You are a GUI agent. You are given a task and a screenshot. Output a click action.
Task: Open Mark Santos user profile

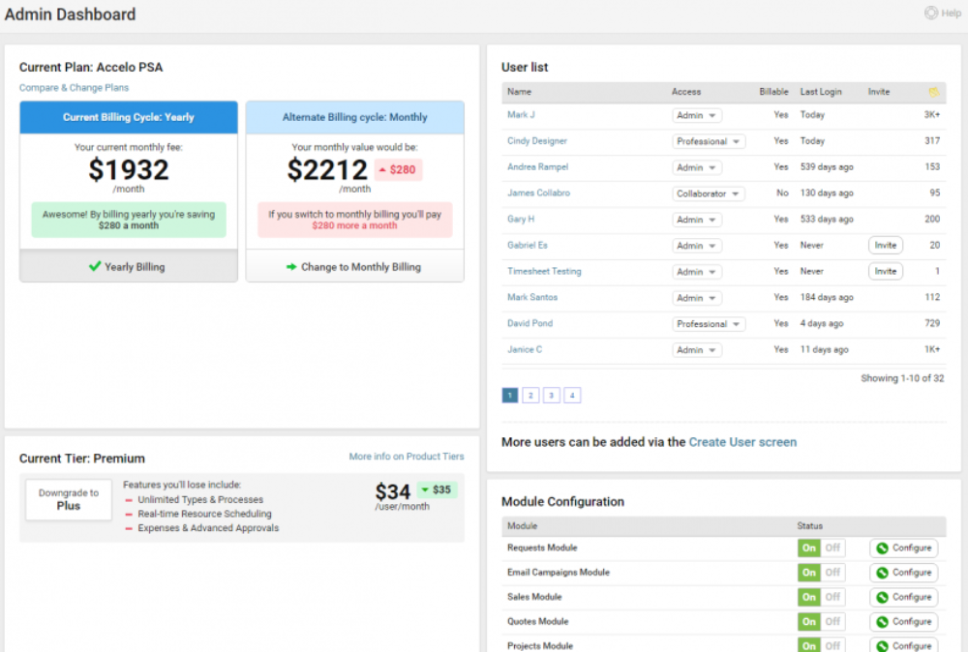point(532,297)
